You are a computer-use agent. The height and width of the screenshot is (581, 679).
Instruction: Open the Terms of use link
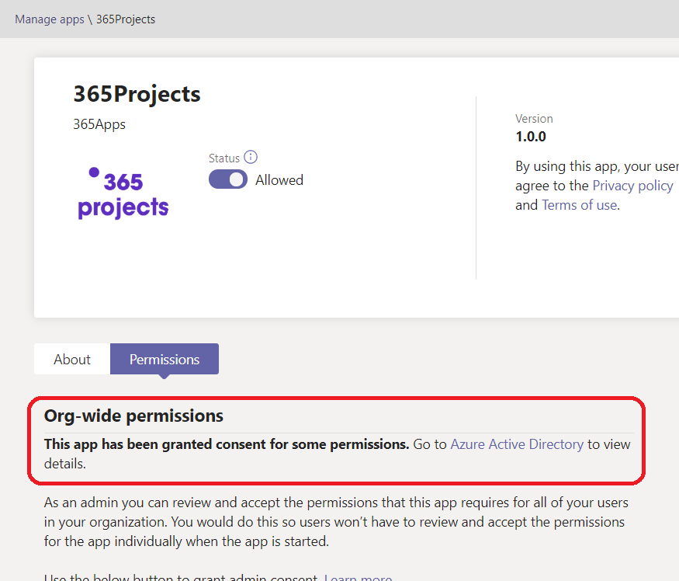579,206
